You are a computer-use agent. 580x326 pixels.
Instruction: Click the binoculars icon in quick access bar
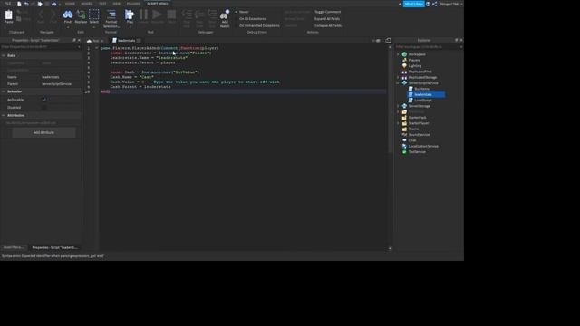(54, 4)
